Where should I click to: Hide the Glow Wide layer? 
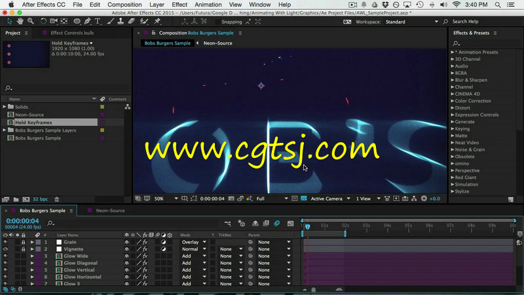5,256
